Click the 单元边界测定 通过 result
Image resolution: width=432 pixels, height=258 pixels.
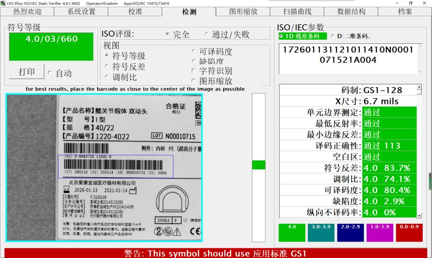click(389, 113)
